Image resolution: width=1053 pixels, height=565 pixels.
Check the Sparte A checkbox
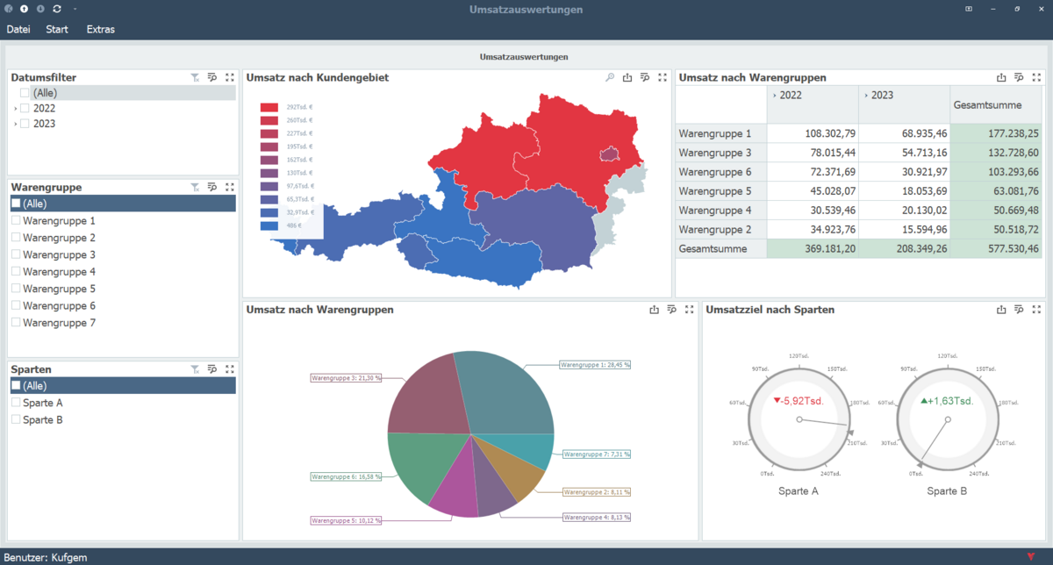(16, 403)
